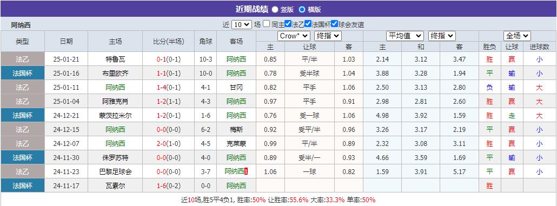Click the 近期战绩 title

coord(251,9)
